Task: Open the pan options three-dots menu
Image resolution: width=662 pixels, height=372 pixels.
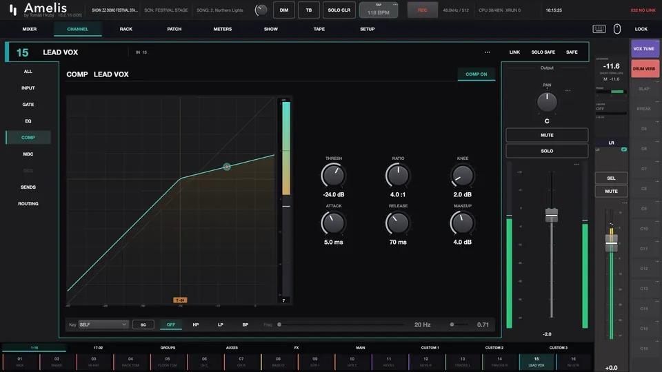Action: [x=568, y=91]
